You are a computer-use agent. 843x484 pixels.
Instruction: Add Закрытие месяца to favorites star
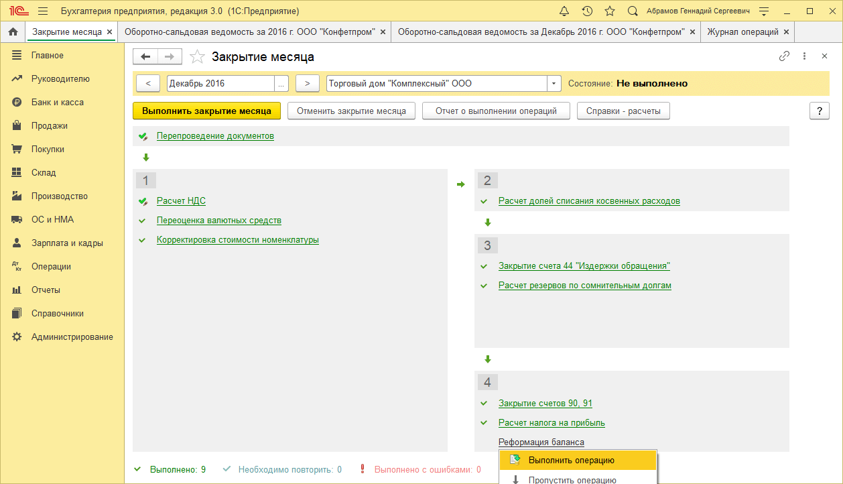tap(197, 57)
